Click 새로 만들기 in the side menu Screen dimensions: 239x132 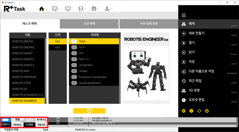[197, 33]
